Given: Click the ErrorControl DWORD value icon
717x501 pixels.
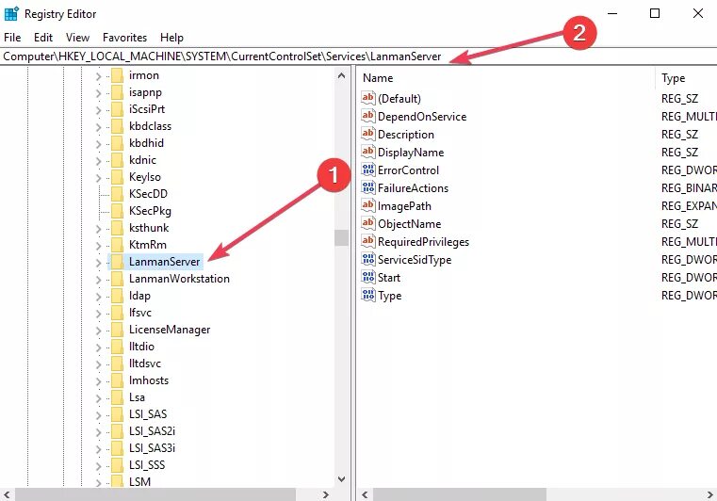Looking at the screenshot, I should (x=368, y=170).
